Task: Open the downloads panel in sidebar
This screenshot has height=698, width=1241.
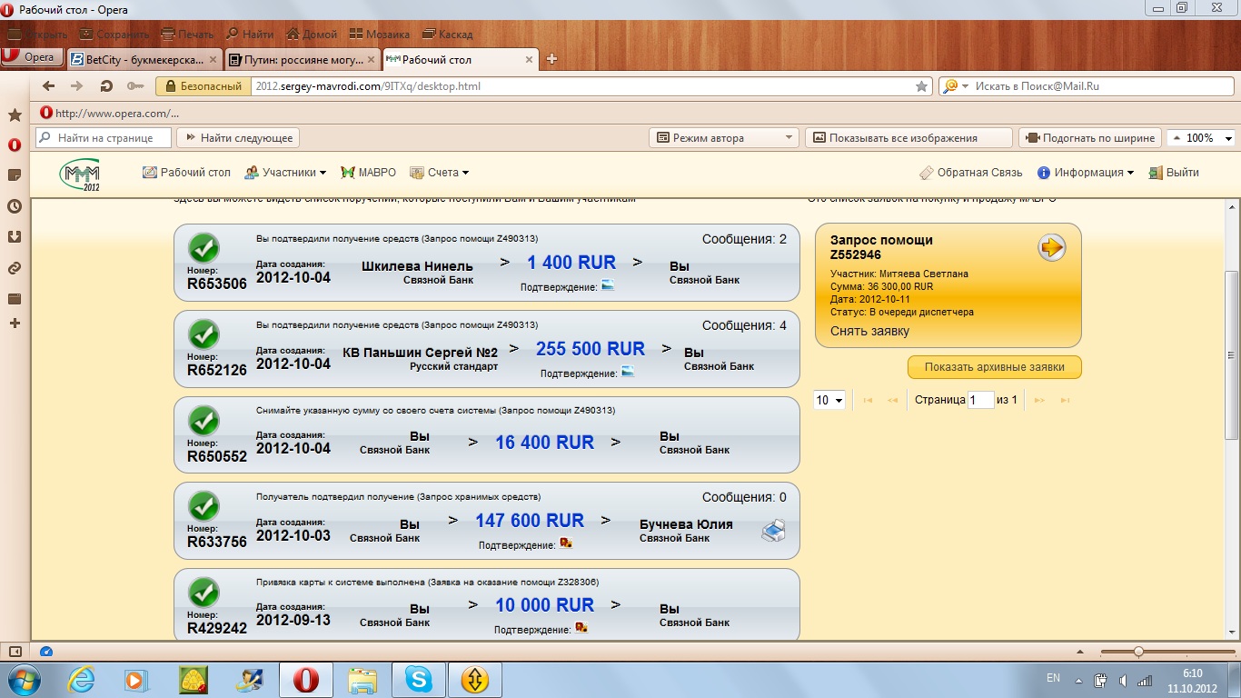Action: [x=15, y=237]
